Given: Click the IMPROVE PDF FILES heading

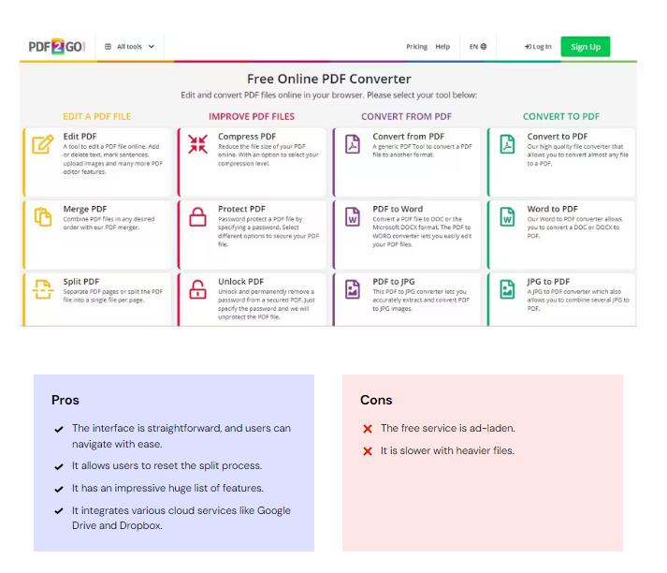Looking at the screenshot, I should [x=252, y=116].
